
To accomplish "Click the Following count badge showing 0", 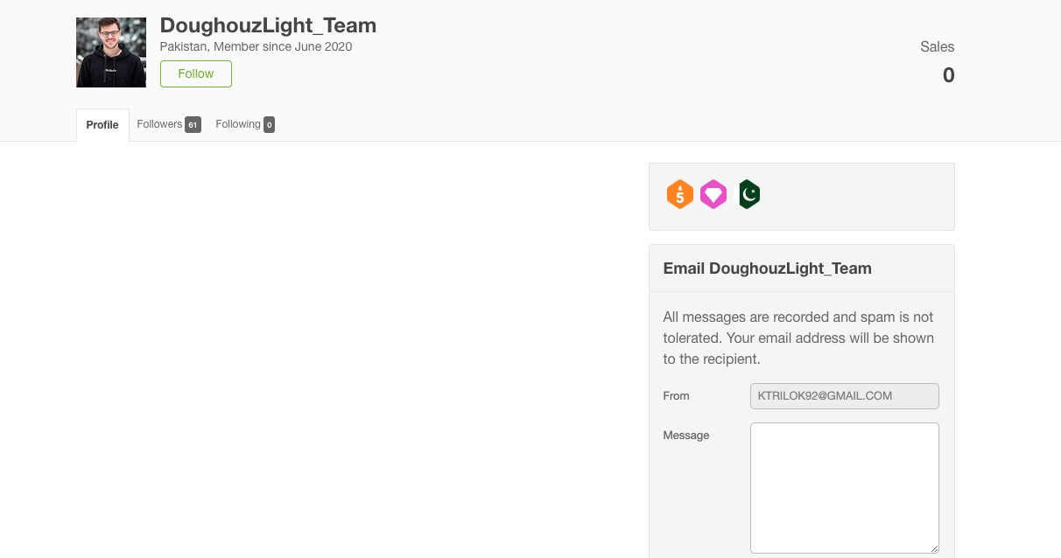I will pyautogui.click(x=269, y=125).
